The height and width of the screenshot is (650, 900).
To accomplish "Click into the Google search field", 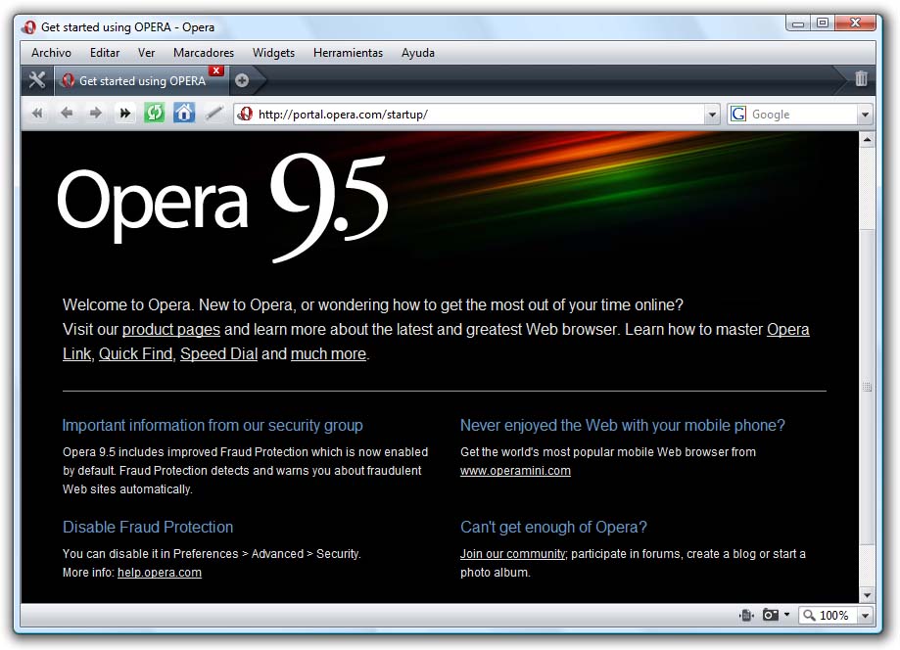I will pyautogui.click(x=802, y=115).
